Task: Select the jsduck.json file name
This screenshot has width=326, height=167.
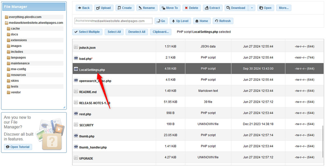Action: pyautogui.click(x=87, y=48)
